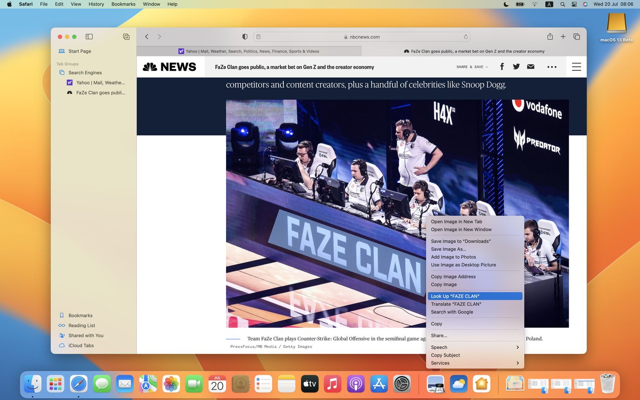Open Messages from the Dock
The height and width of the screenshot is (400, 640).
click(102, 384)
